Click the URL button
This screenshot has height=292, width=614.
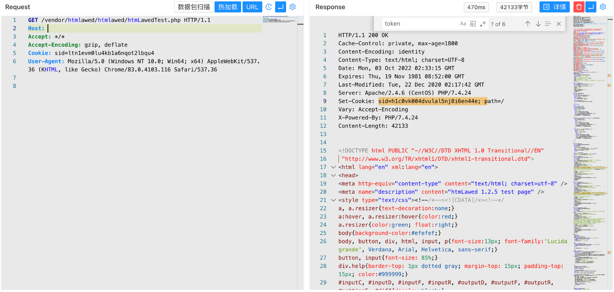[x=252, y=7]
